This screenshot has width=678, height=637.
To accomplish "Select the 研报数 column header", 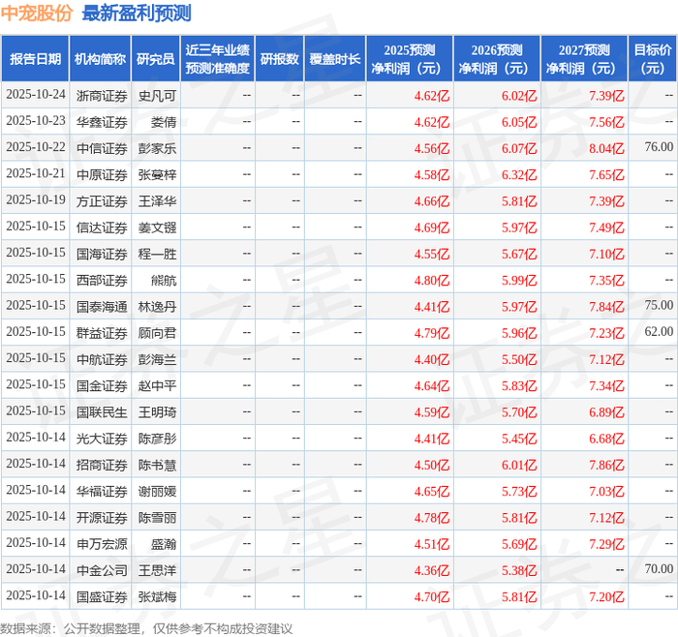I will point(279,59).
